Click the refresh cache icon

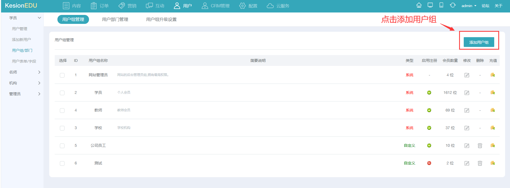pyautogui.click(x=453, y=5)
